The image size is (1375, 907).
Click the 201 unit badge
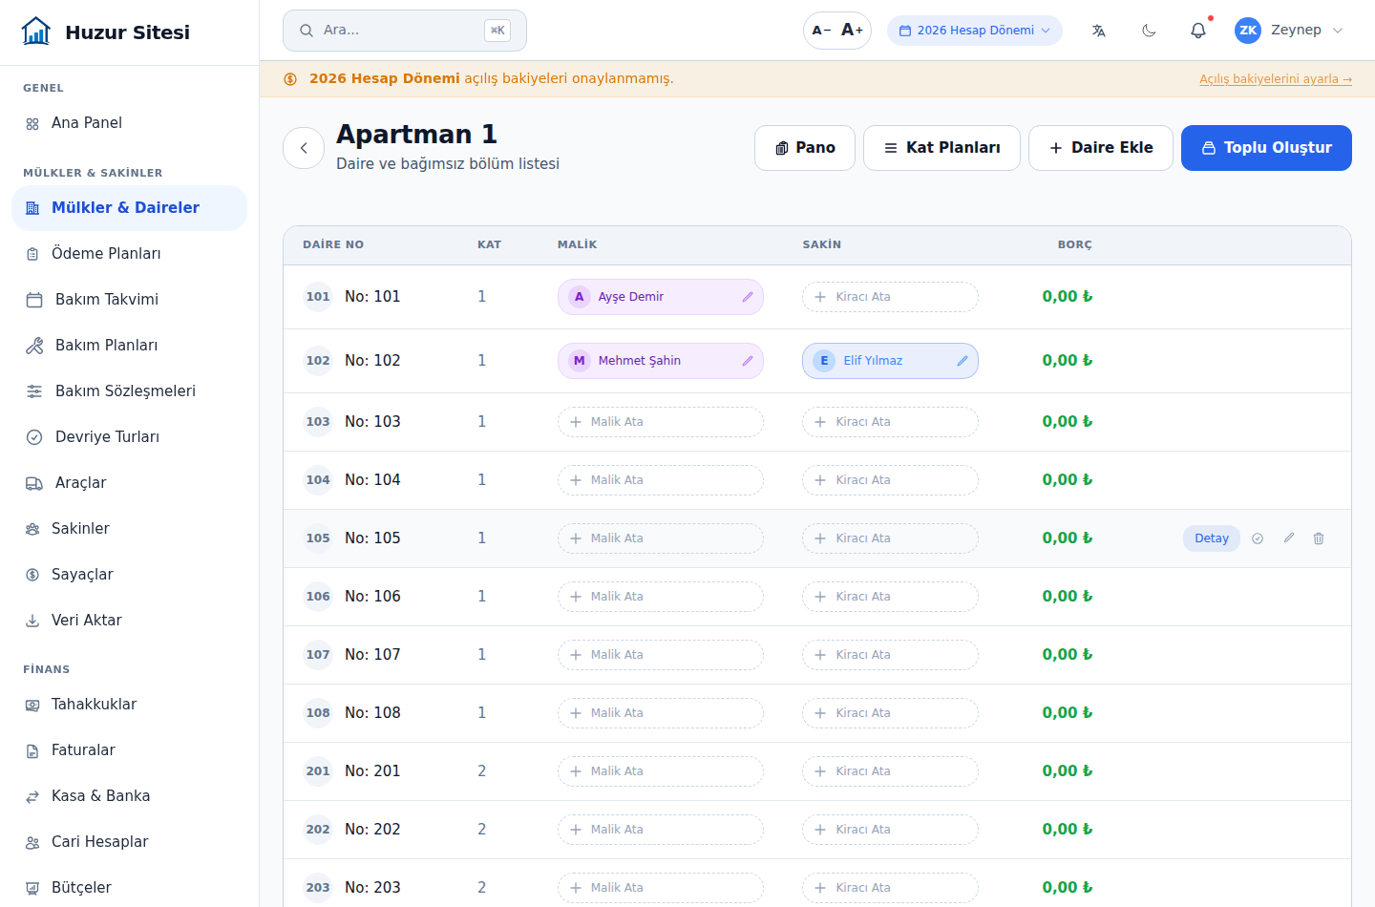tap(318, 771)
